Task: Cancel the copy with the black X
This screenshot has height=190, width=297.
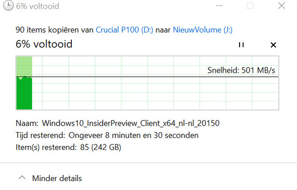Action: point(273,45)
